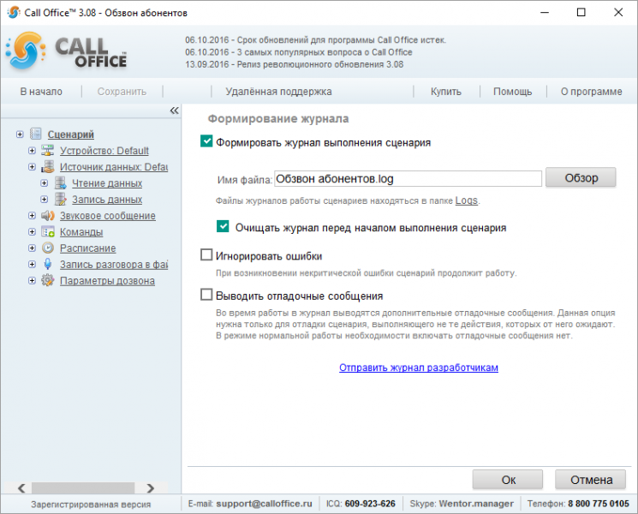Click the Call Office logo
The width and height of the screenshot is (638, 514).
point(66,51)
